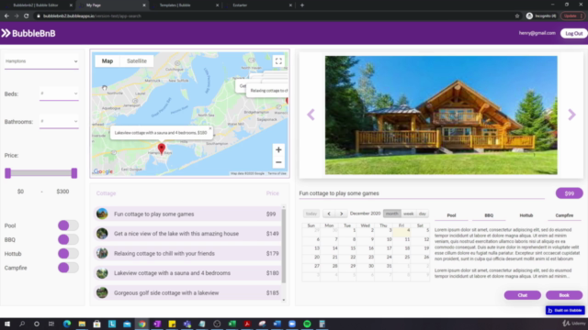
Task: Open Spotify from the taskbar
Action: (307, 324)
